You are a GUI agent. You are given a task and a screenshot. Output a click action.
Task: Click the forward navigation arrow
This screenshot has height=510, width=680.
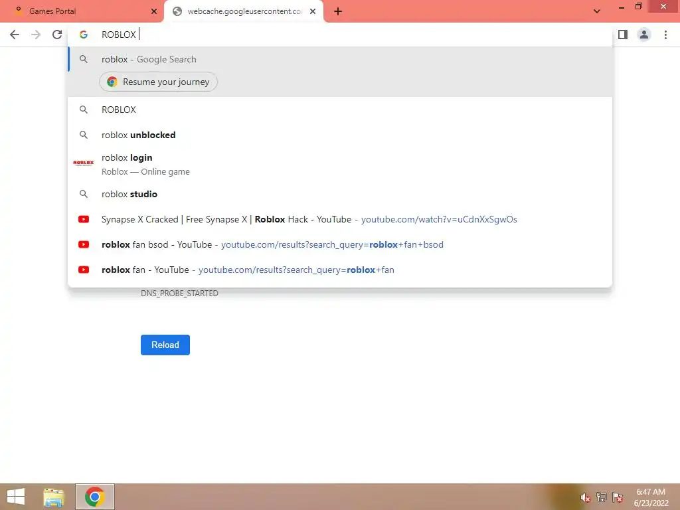[36, 35]
